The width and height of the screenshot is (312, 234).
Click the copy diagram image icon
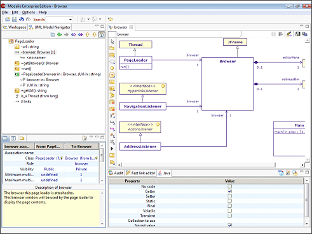pyautogui.click(x=305, y=34)
